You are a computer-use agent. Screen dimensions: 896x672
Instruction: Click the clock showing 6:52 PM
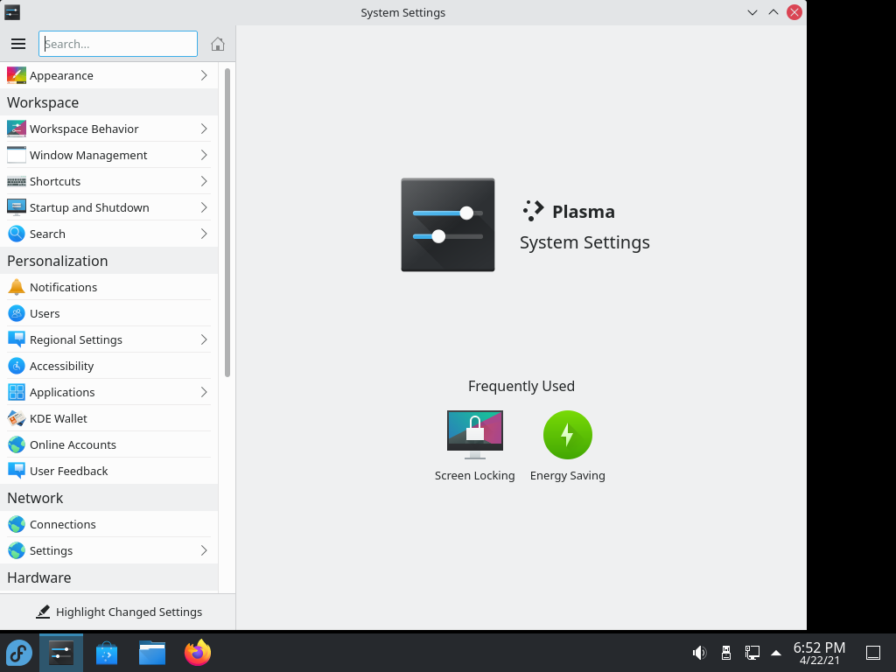tap(819, 653)
